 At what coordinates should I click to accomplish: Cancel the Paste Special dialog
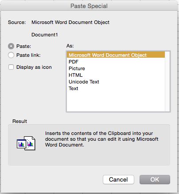118,179
